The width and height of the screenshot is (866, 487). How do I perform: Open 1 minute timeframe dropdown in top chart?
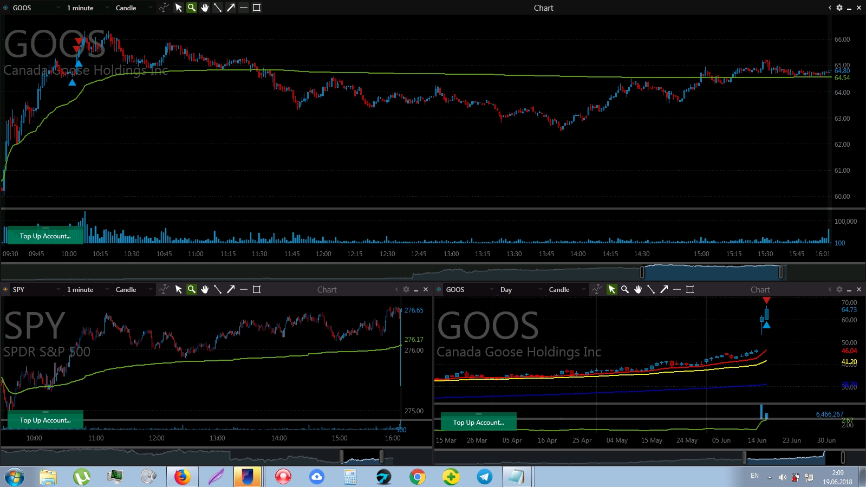[87, 8]
